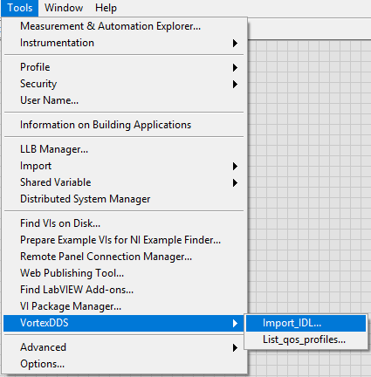Select Prepare Example VIs for NI Example Finder

pos(124,240)
